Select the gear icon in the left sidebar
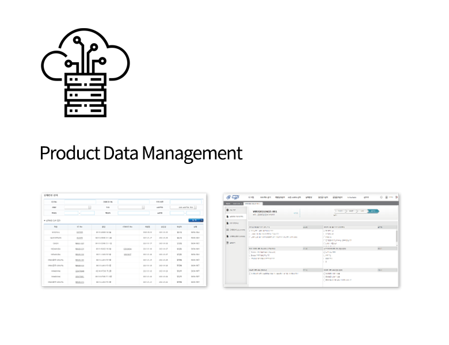 pos(227,210)
